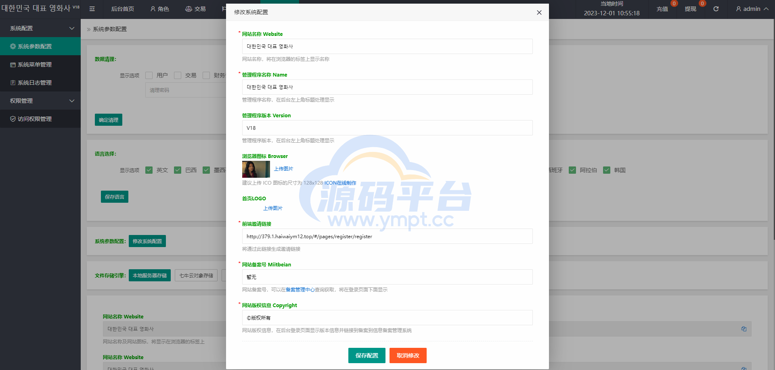This screenshot has width=775, height=370.
Task: Check the 用户 data cleanup checkbox
Action: click(x=149, y=75)
